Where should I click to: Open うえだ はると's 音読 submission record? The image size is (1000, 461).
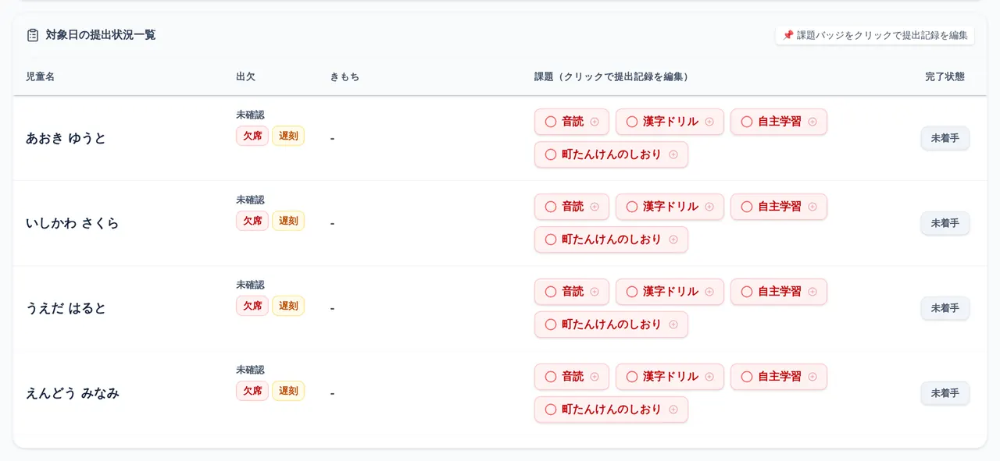tap(572, 292)
